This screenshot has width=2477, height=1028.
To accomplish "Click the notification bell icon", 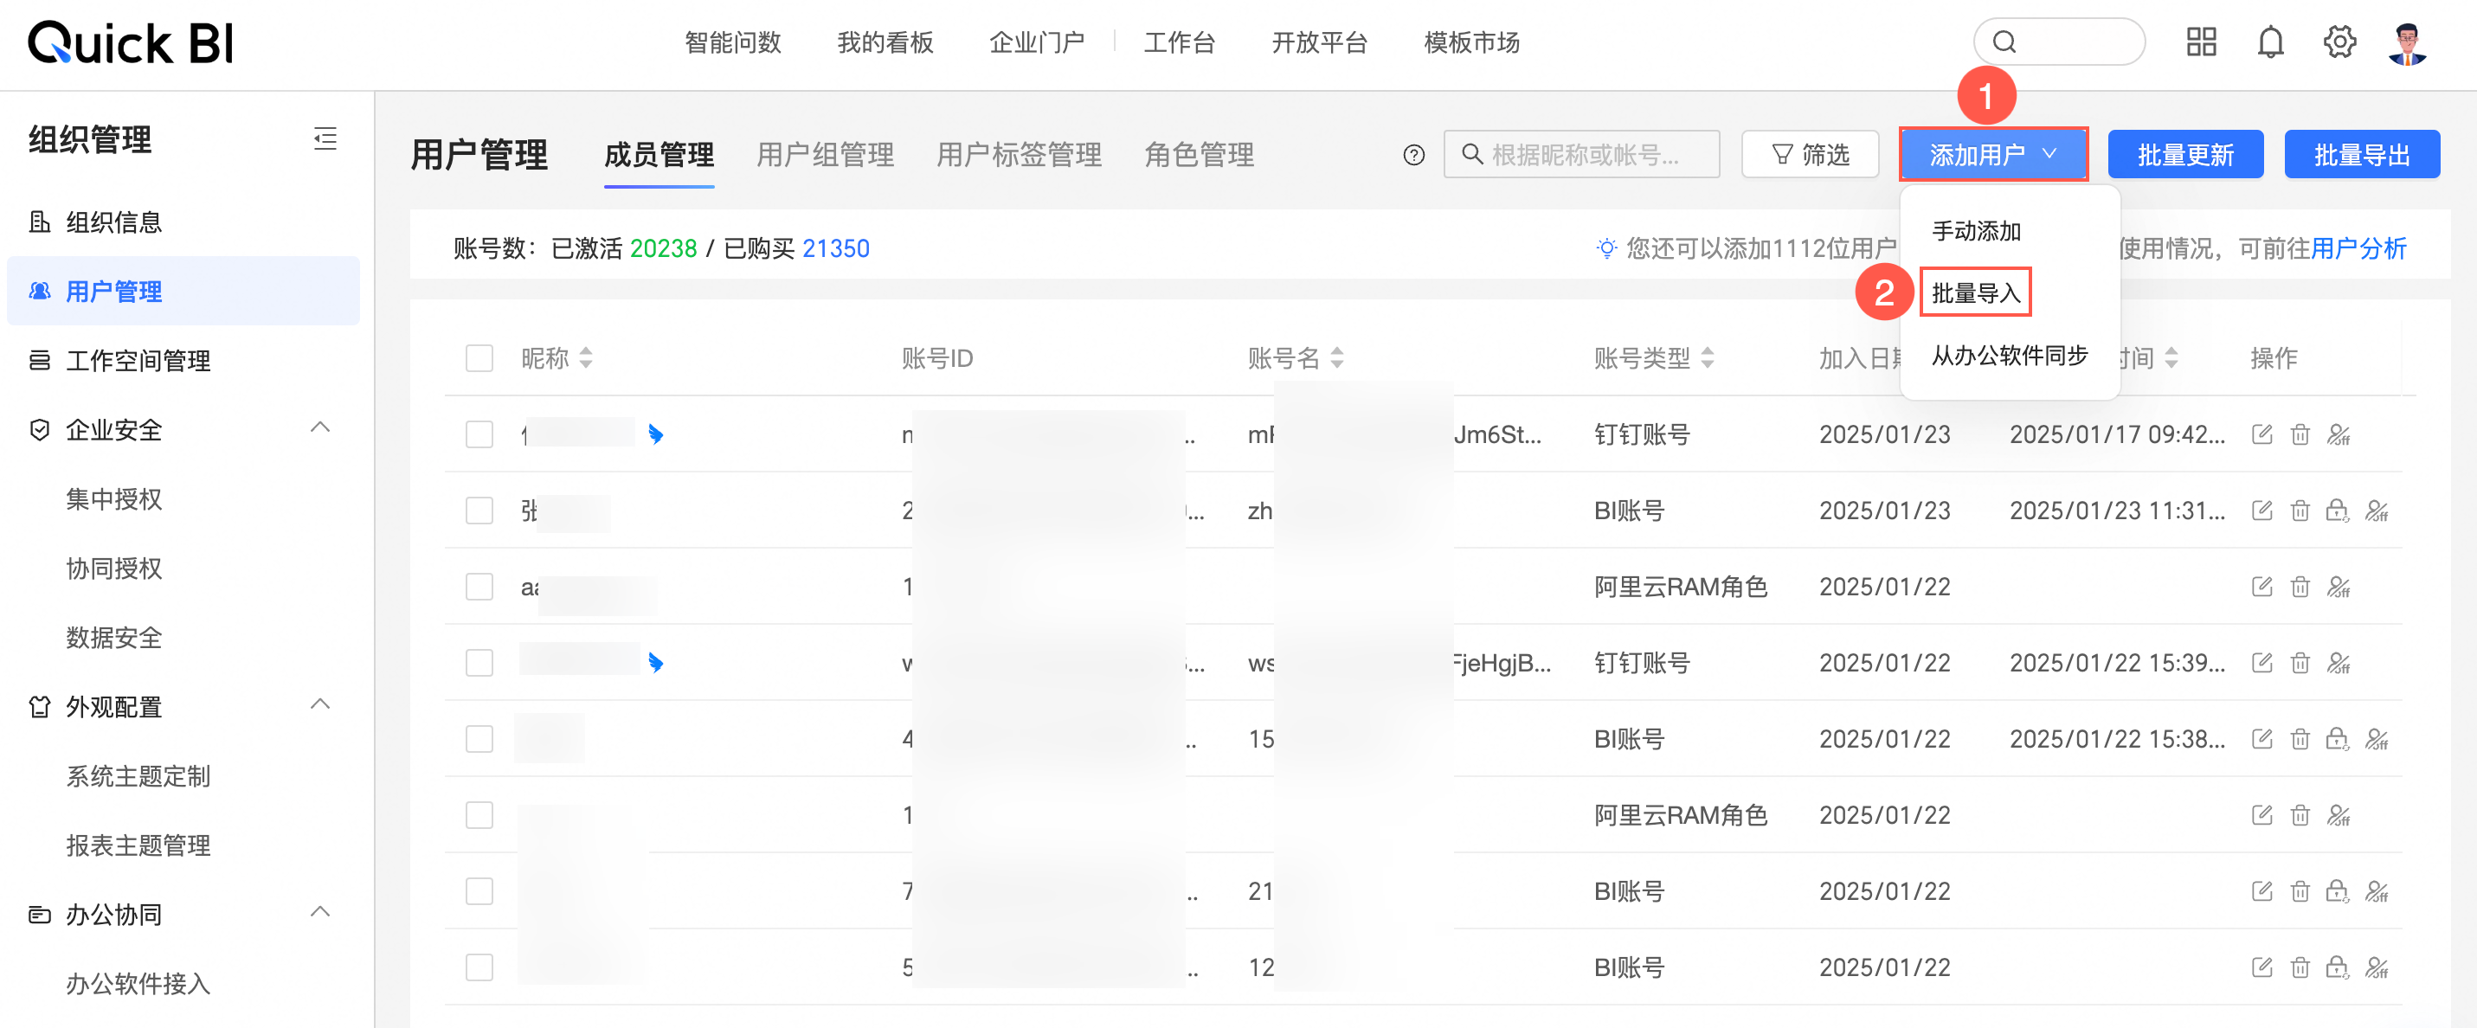I will pos(2269,42).
